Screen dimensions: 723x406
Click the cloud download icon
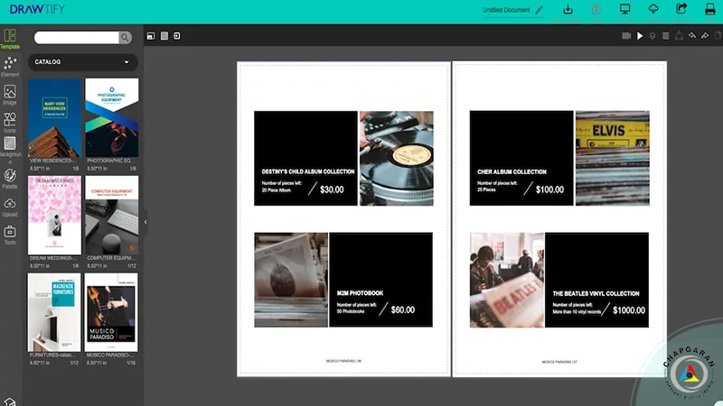click(653, 9)
